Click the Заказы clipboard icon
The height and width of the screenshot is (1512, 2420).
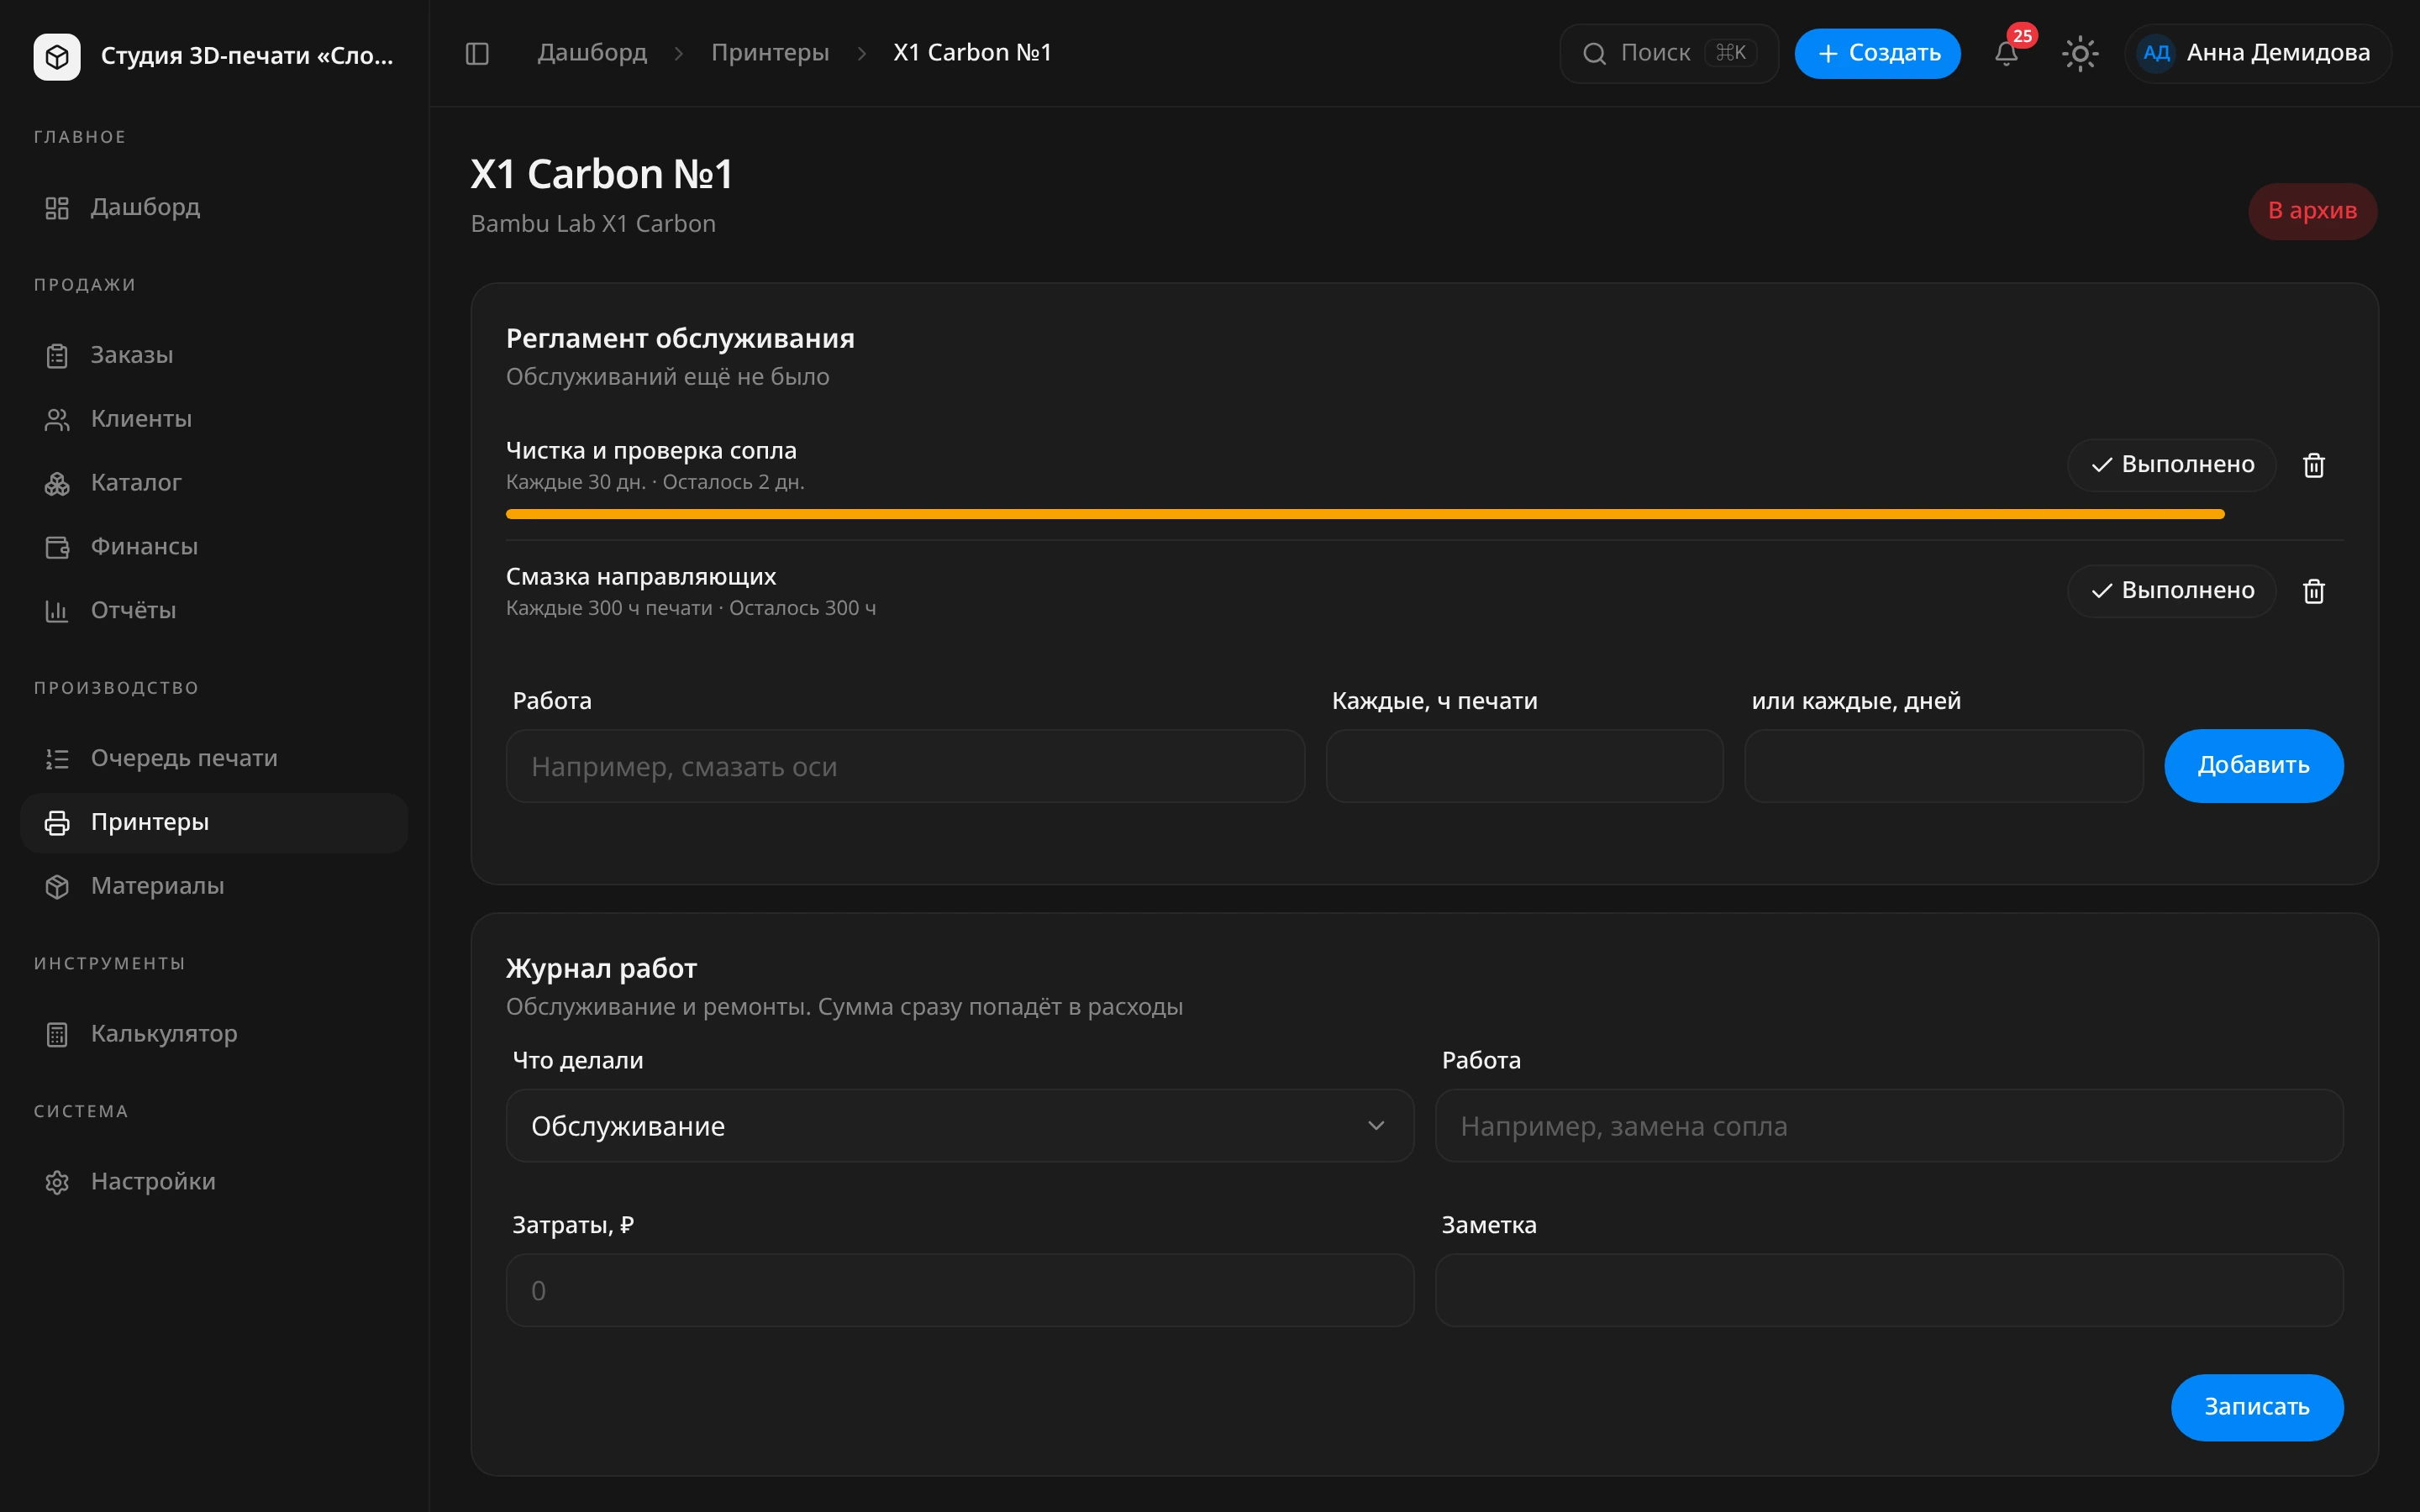(x=57, y=356)
